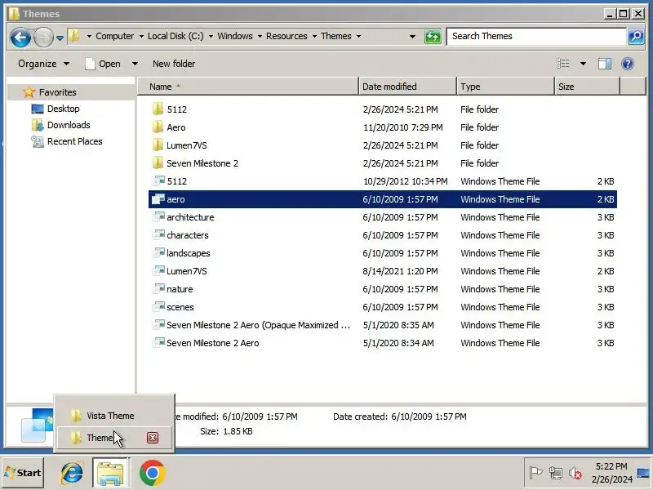The width and height of the screenshot is (653, 490).
Task: Expand dropdown arrow after Themes breadcrumb
Action: tap(358, 37)
